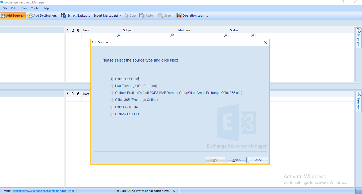Click the Cancel button in dialog

258,160
